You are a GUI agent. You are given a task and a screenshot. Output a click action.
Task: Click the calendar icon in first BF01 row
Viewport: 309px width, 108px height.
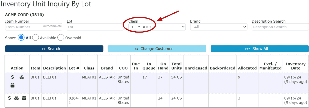click(x=13, y=85)
